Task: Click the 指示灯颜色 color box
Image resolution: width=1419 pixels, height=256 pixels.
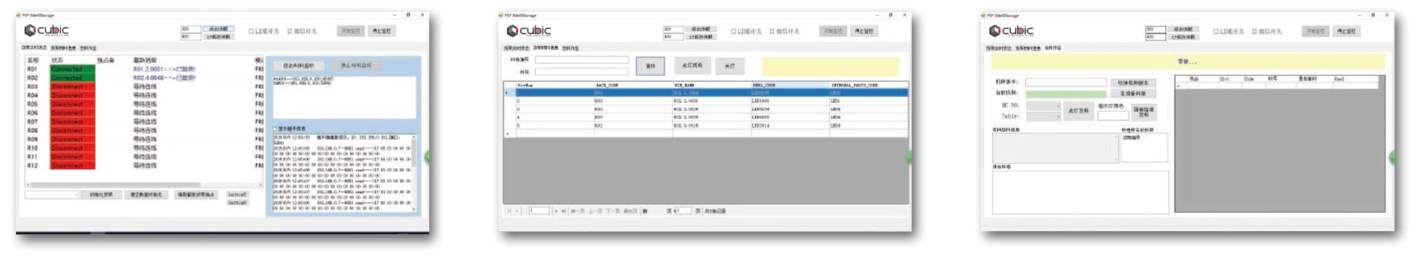Action: (1113, 116)
